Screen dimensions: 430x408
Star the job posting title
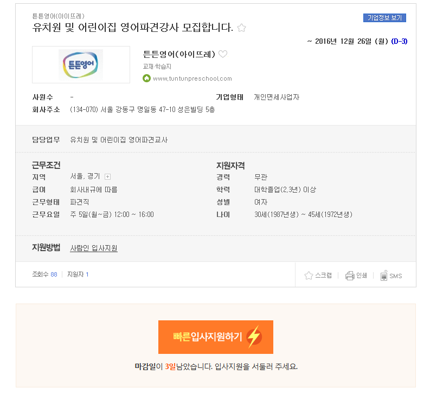click(x=242, y=28)
